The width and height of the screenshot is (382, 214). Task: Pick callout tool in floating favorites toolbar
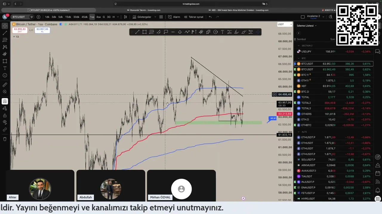pyautogui.click(x=166, y=32)
